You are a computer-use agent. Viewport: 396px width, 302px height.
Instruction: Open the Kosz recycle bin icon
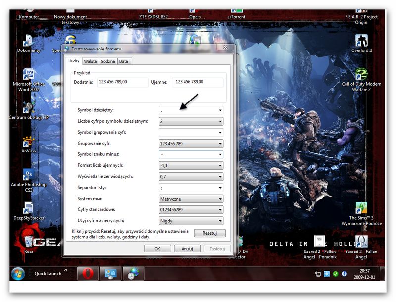(x=29, y=244)
